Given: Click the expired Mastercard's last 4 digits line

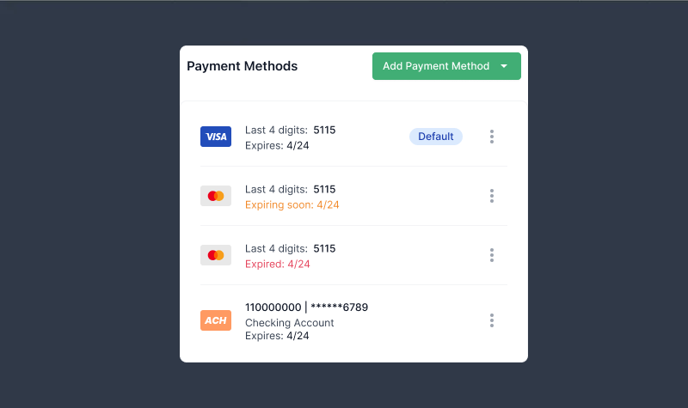Looking at the screenshot, I should click(x=291, y=248).
